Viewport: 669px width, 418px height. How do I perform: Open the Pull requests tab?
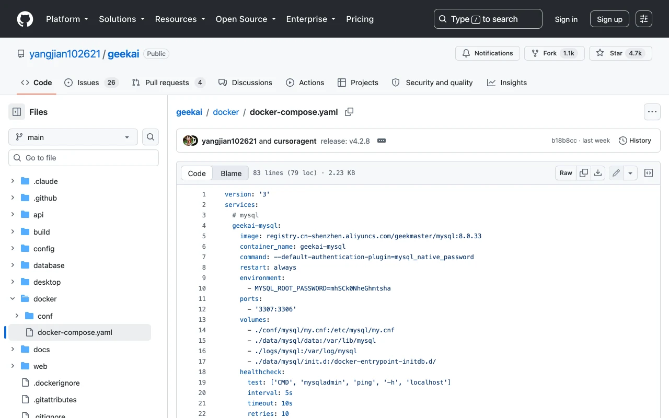tap(168, 83)
